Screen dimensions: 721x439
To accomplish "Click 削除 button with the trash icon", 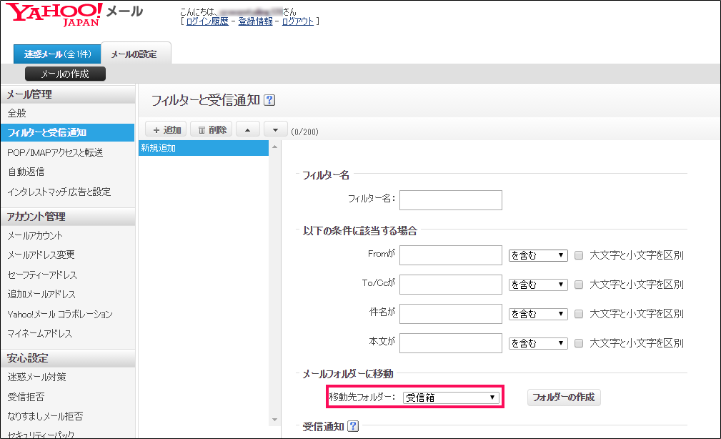I will (212, 129).
